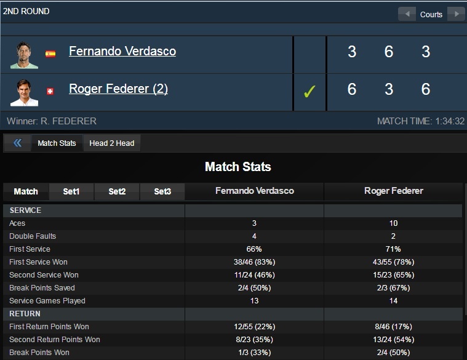Click the green winner checkmark icon

[309, 92]
